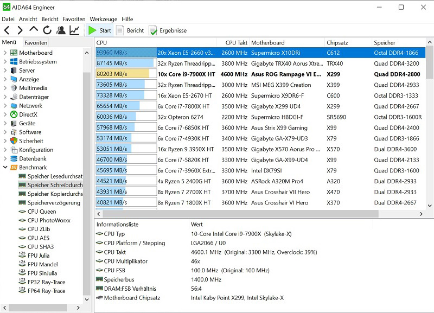Expand the Netzwerk tree node
This screenshot has height=313, width=434.
tap(5, 106)
